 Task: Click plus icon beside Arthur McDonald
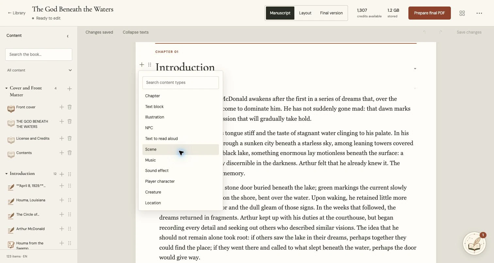[x=61, y=229]
